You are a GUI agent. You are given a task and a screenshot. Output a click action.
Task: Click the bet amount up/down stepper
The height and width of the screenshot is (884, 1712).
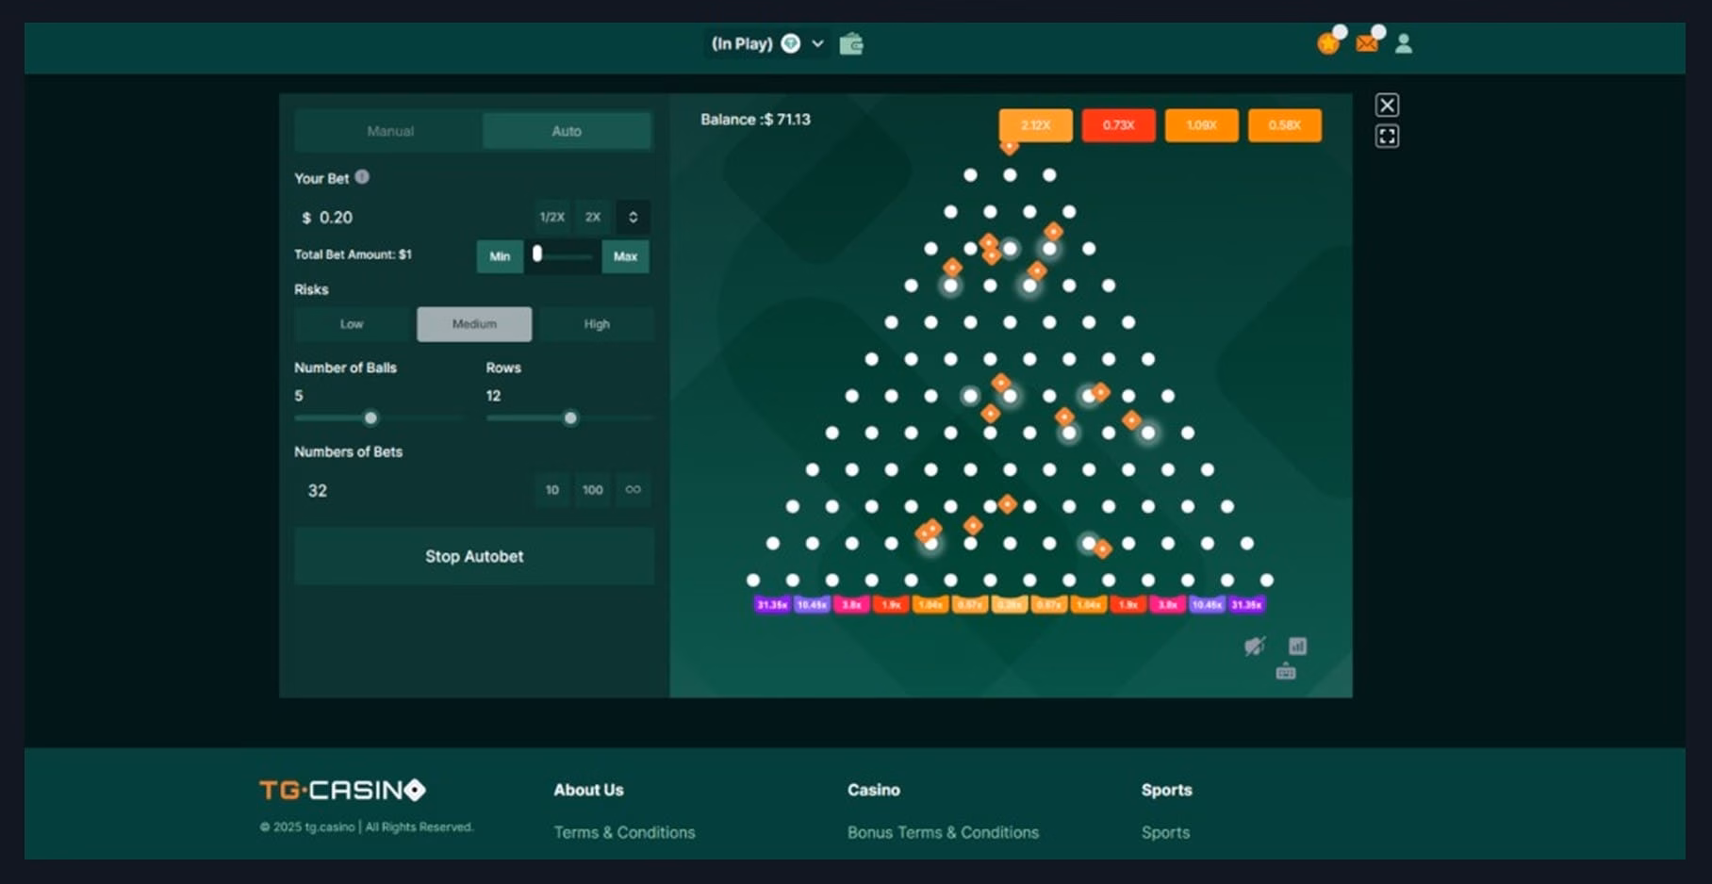(633, 217)
